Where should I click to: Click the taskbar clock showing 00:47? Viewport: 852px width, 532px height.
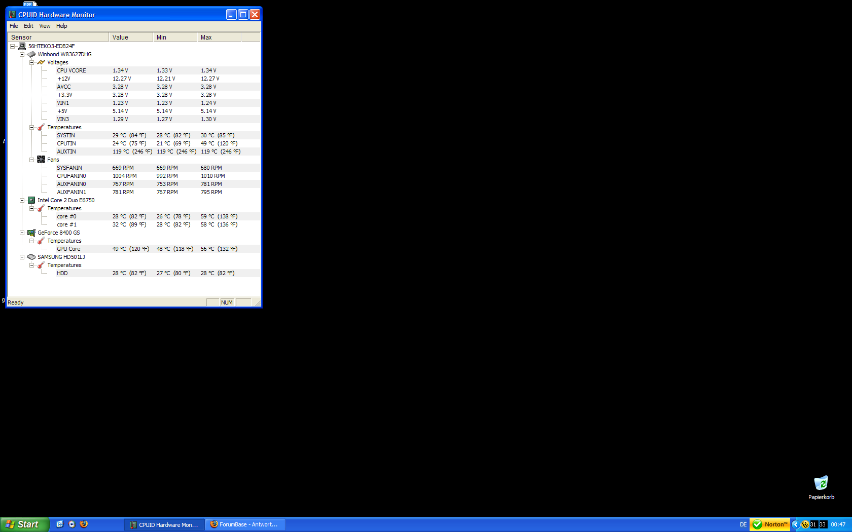(838, 524)
